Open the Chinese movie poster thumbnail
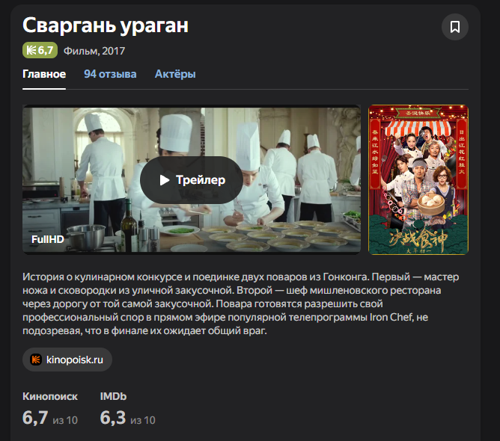The width and height of the screenshot is (500, 441). 418,179
